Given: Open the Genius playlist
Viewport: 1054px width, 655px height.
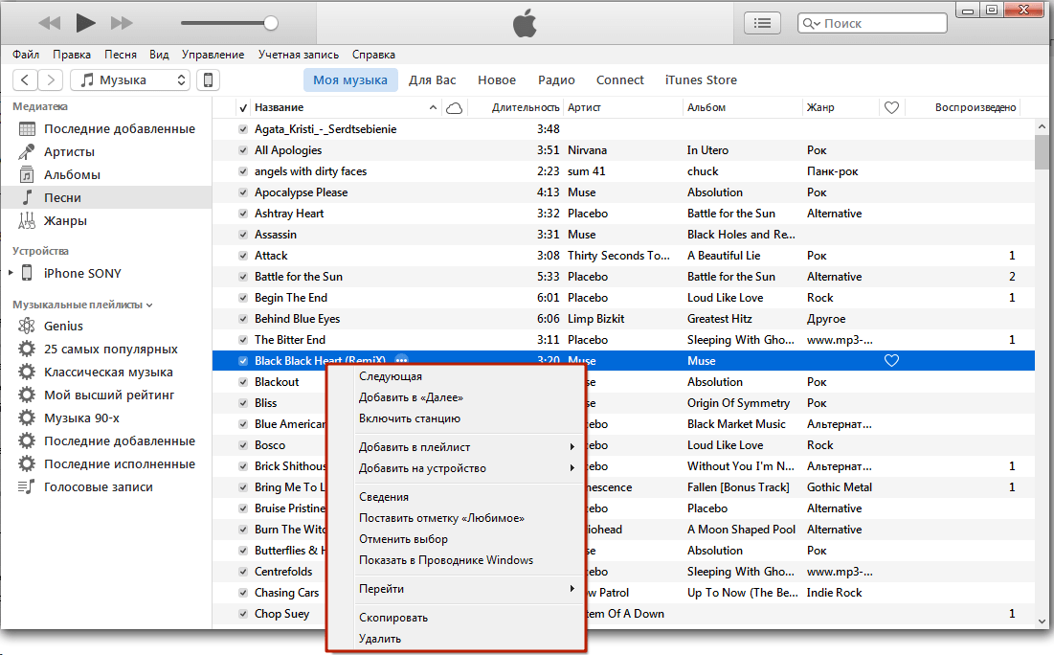Looking at the screenshot, I should click(106, 327).
